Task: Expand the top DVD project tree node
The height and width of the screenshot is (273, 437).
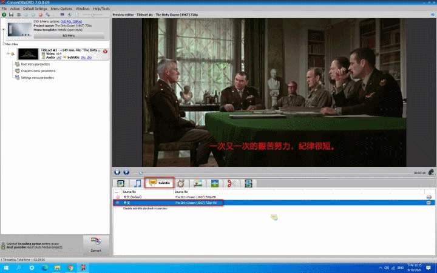Action: point(4,29)
